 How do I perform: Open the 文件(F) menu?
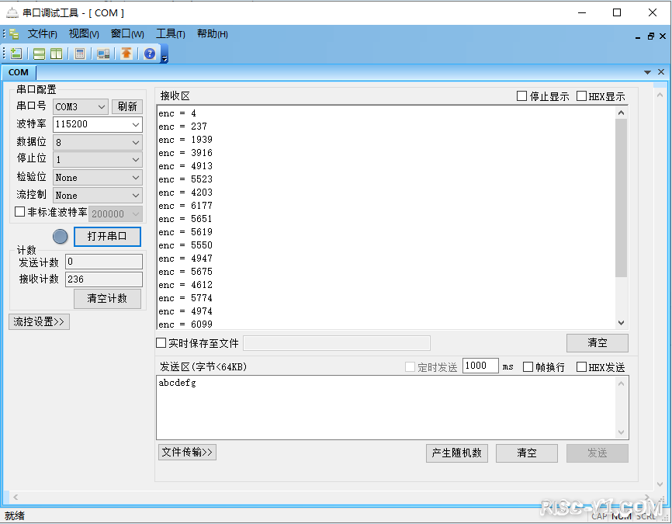point(42,34)
